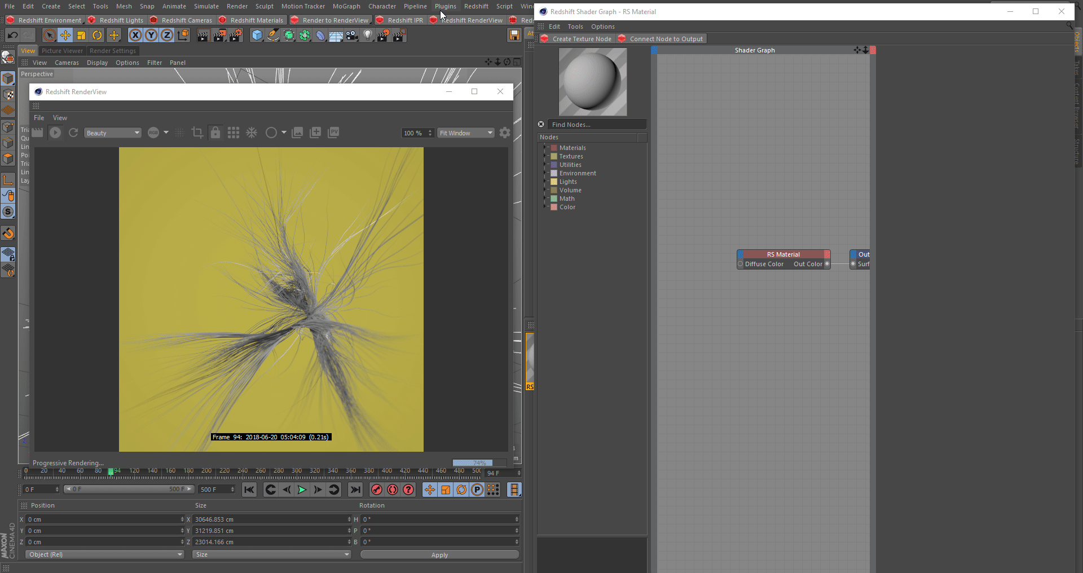Open RenderView settings gear icon
The width and height of the screenshot is (1083, 573).
(x=505, y=133)
